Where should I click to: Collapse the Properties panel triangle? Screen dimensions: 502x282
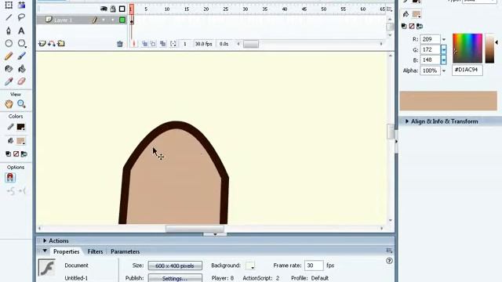45,251
